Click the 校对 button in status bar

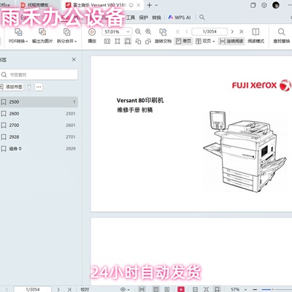[85, 289]
